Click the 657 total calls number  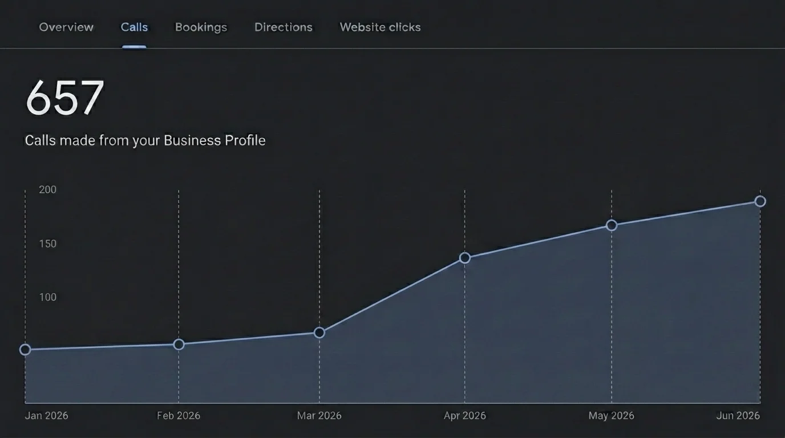pos(65,98)
